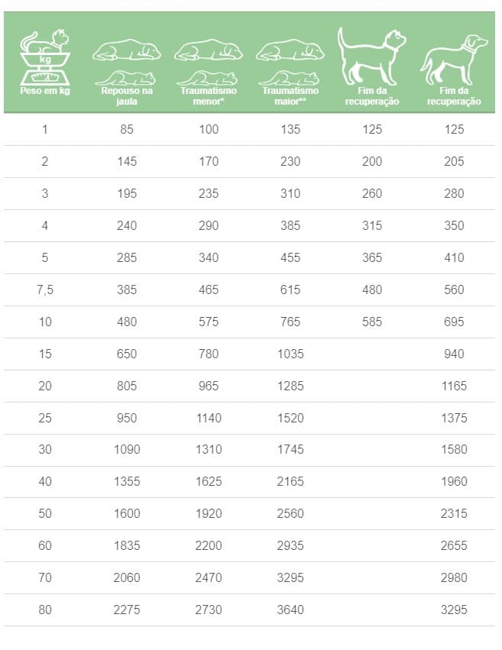Click the lying cat icon above Traumatismo menor

pyautogui.click(x=208, y=78)
